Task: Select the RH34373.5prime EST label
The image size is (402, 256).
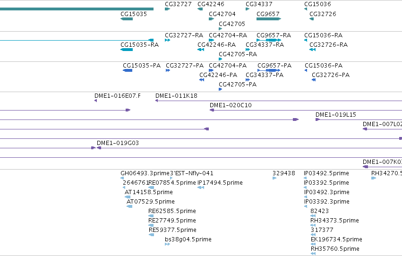Action: (x=334, y=221)
